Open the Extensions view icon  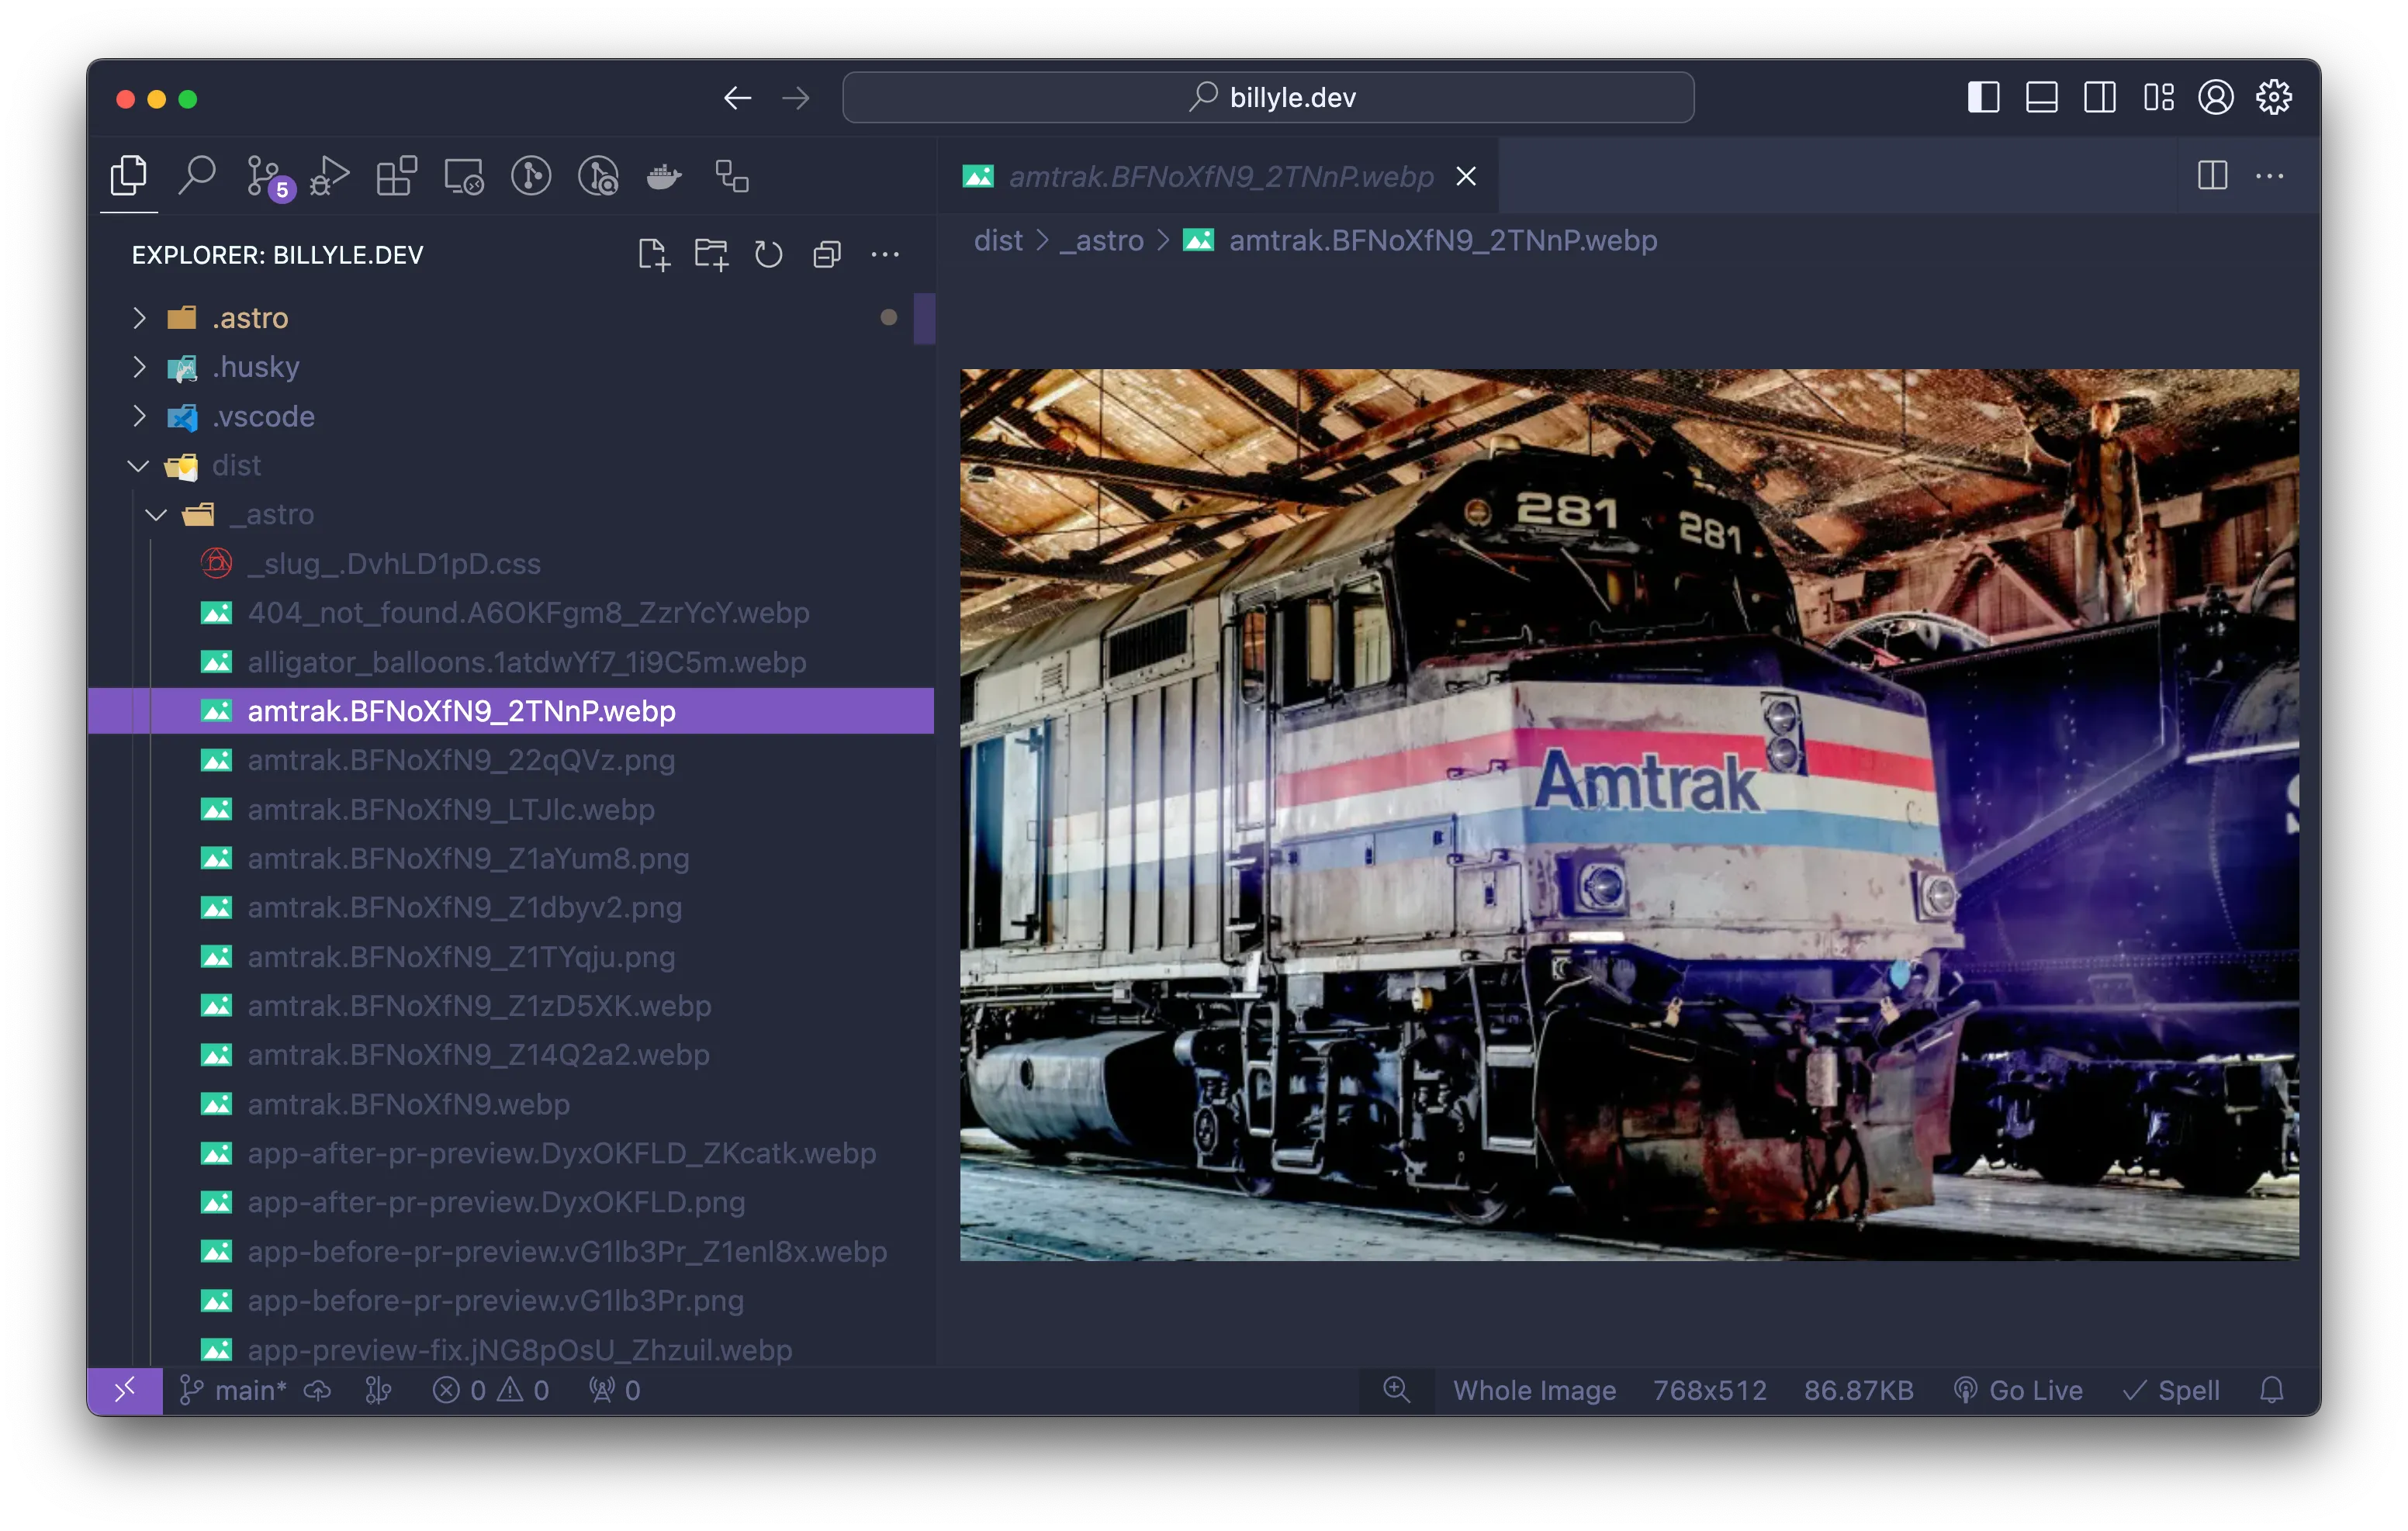point(396,176)
